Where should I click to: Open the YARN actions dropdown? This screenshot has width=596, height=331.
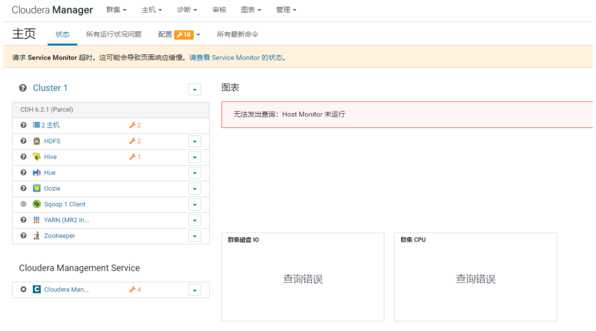195,220
